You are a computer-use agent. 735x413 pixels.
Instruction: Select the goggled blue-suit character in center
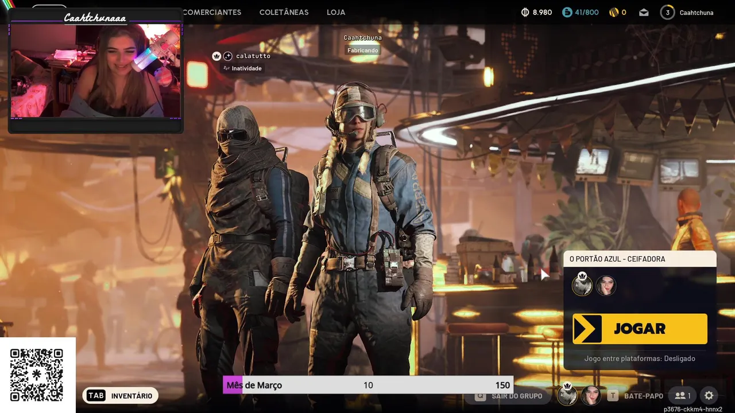(365, 229)
